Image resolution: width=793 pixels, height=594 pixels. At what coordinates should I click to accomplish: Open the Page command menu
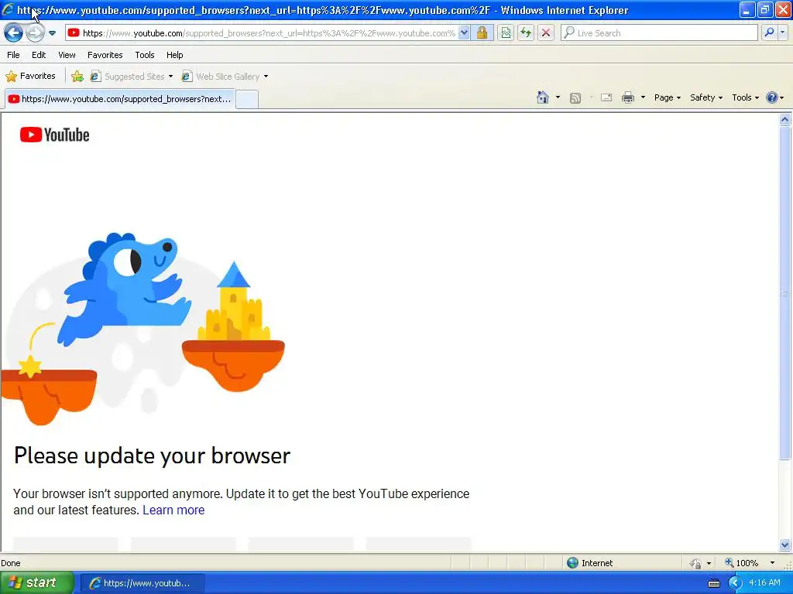pos(667,97)
